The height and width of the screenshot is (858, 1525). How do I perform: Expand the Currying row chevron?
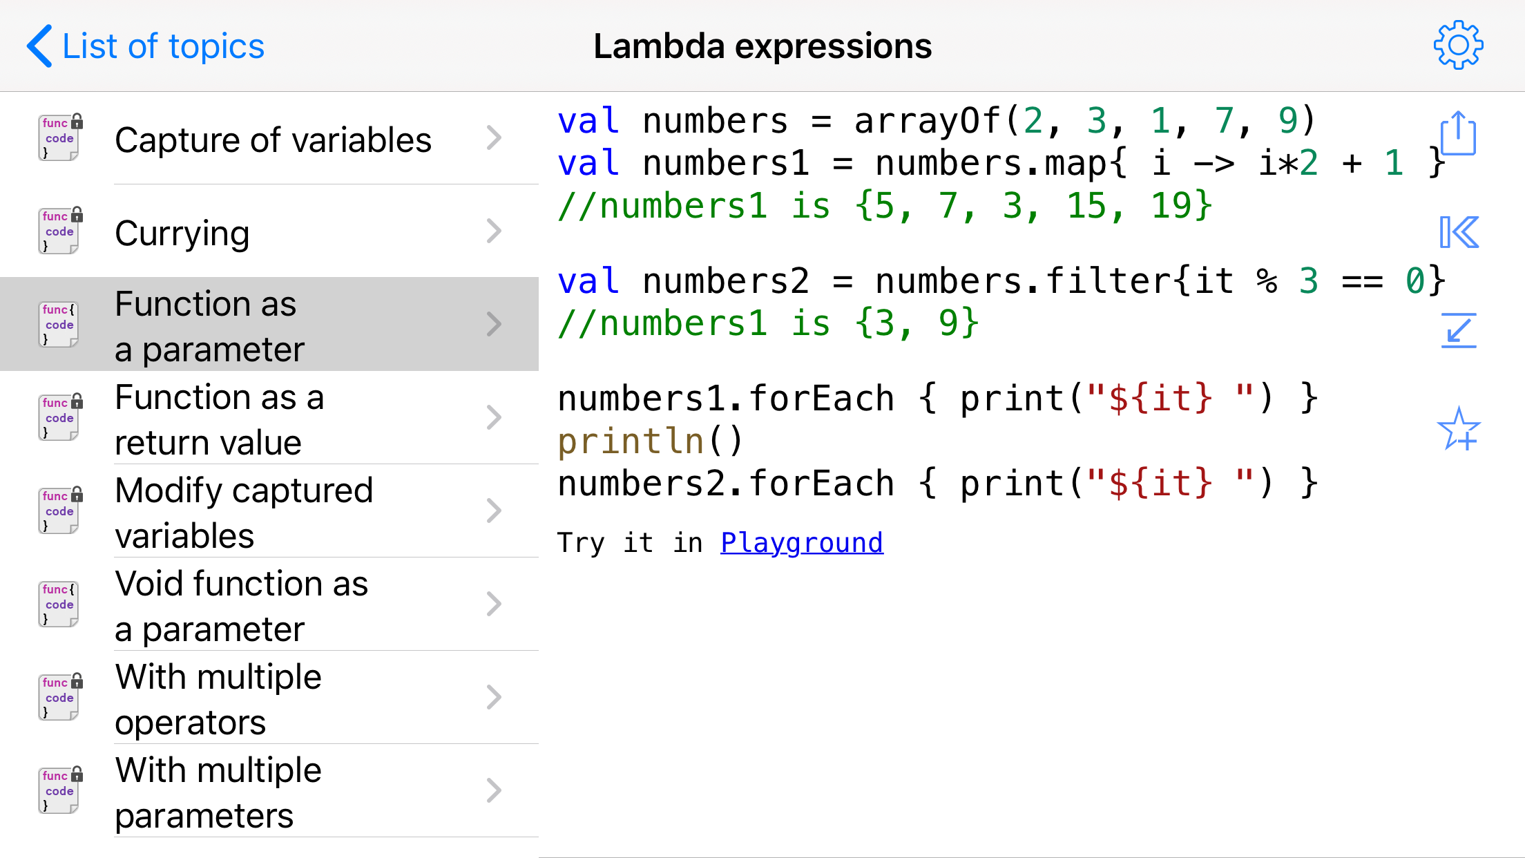pos(493,231)
